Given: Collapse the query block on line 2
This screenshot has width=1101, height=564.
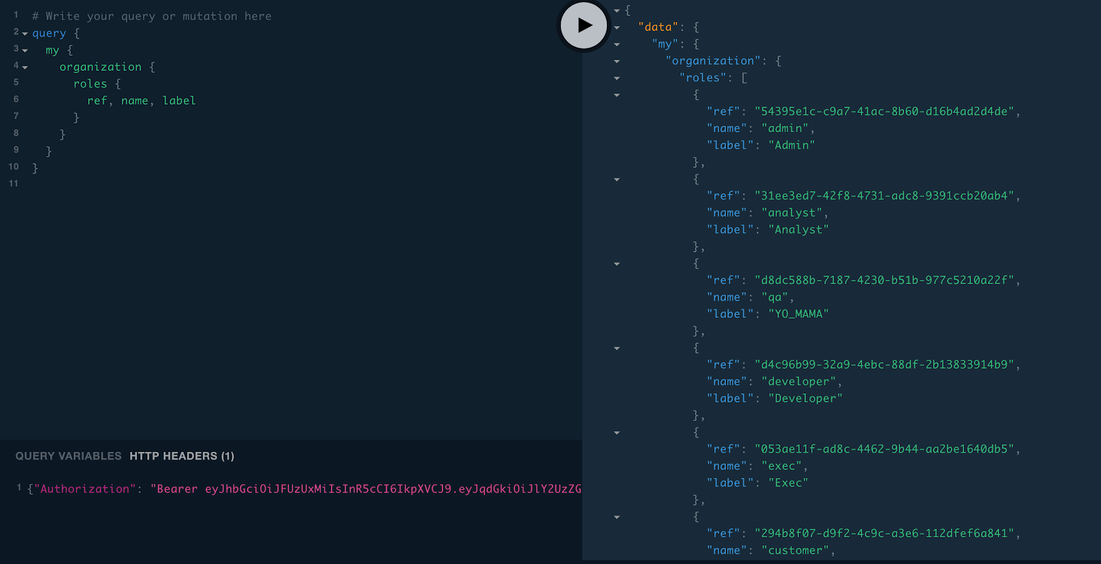Looking at the screenshot, I should tap(25, 34).
